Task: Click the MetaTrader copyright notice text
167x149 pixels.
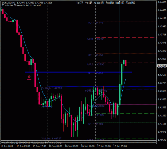Action: click(x=32, y=143)
